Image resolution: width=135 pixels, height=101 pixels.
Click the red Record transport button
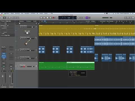tap(53, 18)
